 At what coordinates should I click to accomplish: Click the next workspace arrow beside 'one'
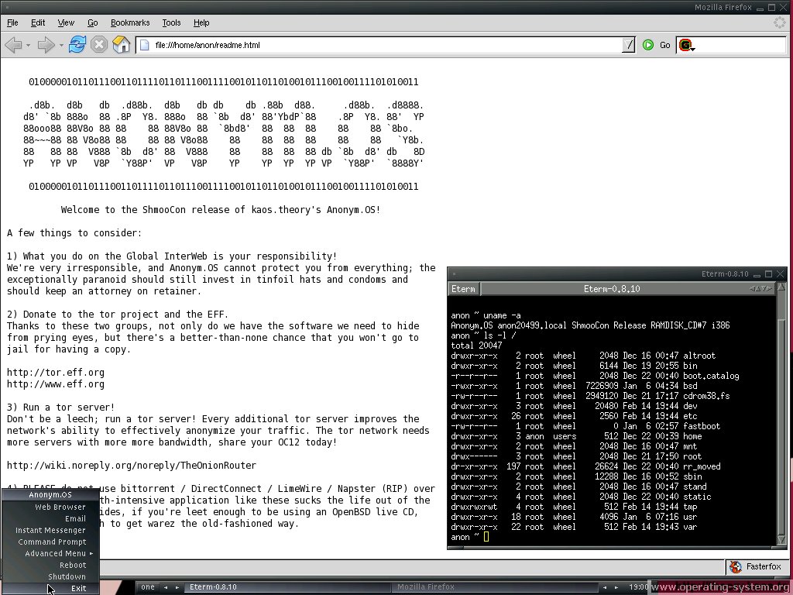coord(177,588)
